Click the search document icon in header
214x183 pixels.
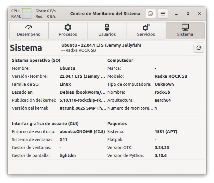[x=151, y=14]
